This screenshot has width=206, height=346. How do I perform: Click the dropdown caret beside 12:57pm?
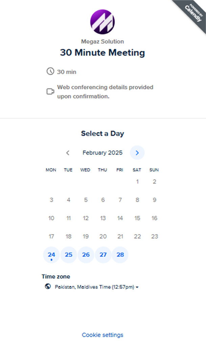[138, 287]
